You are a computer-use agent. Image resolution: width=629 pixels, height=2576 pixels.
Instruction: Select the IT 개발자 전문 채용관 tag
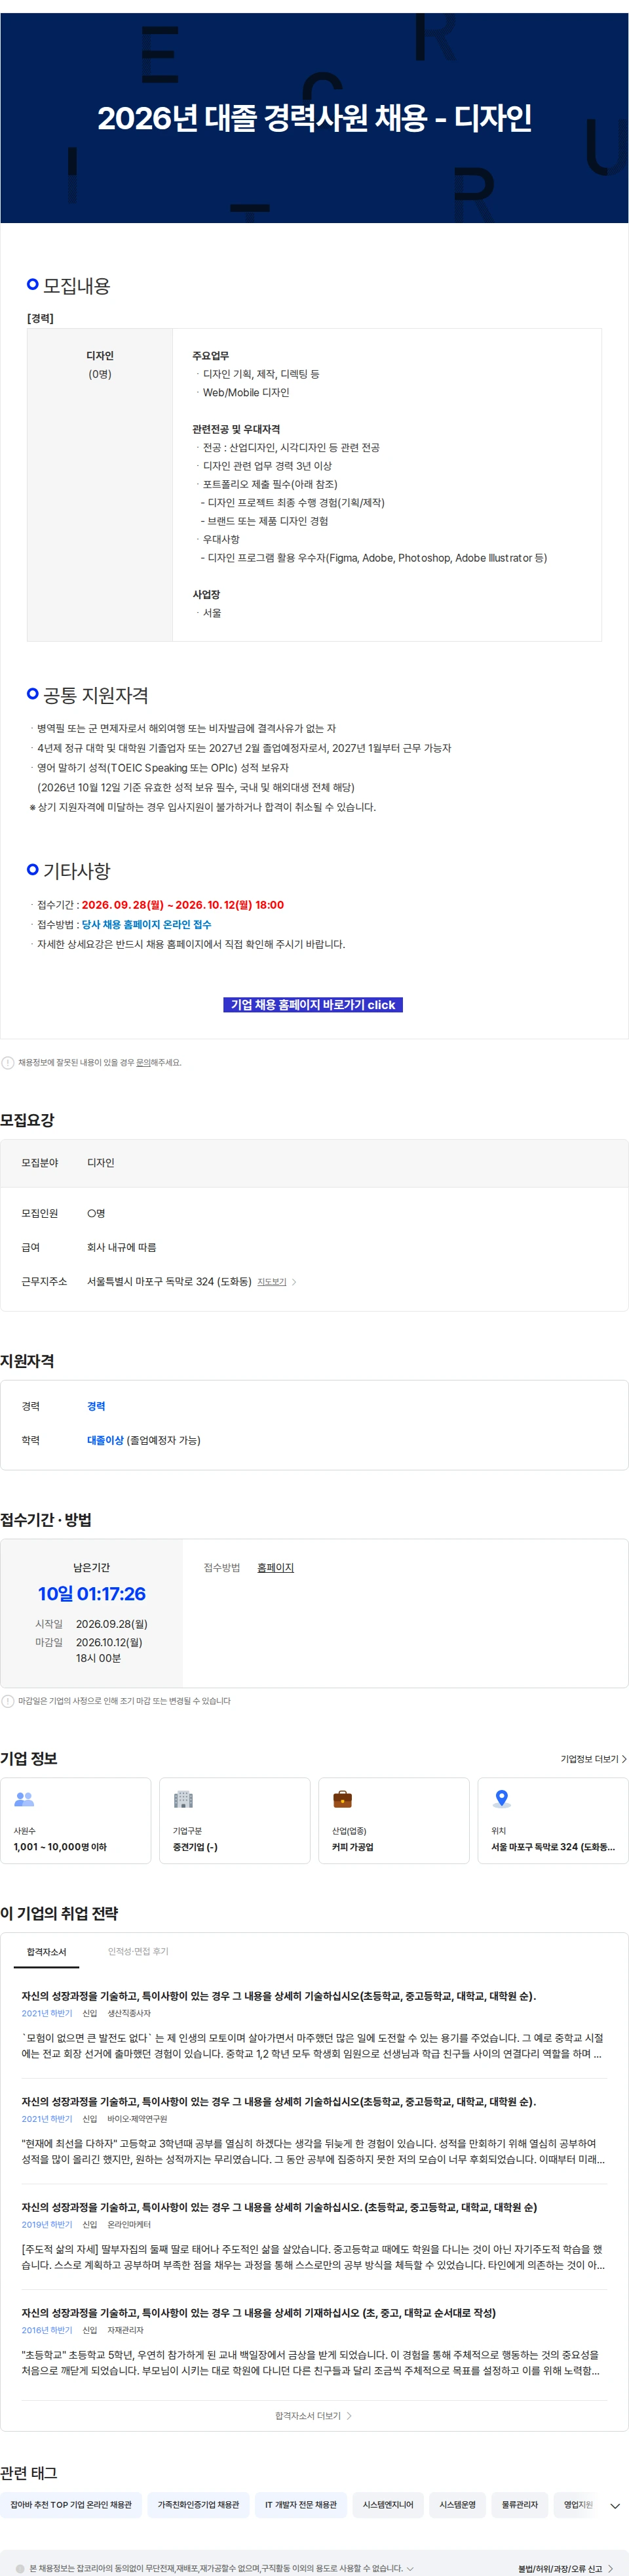pos(301,2504)
